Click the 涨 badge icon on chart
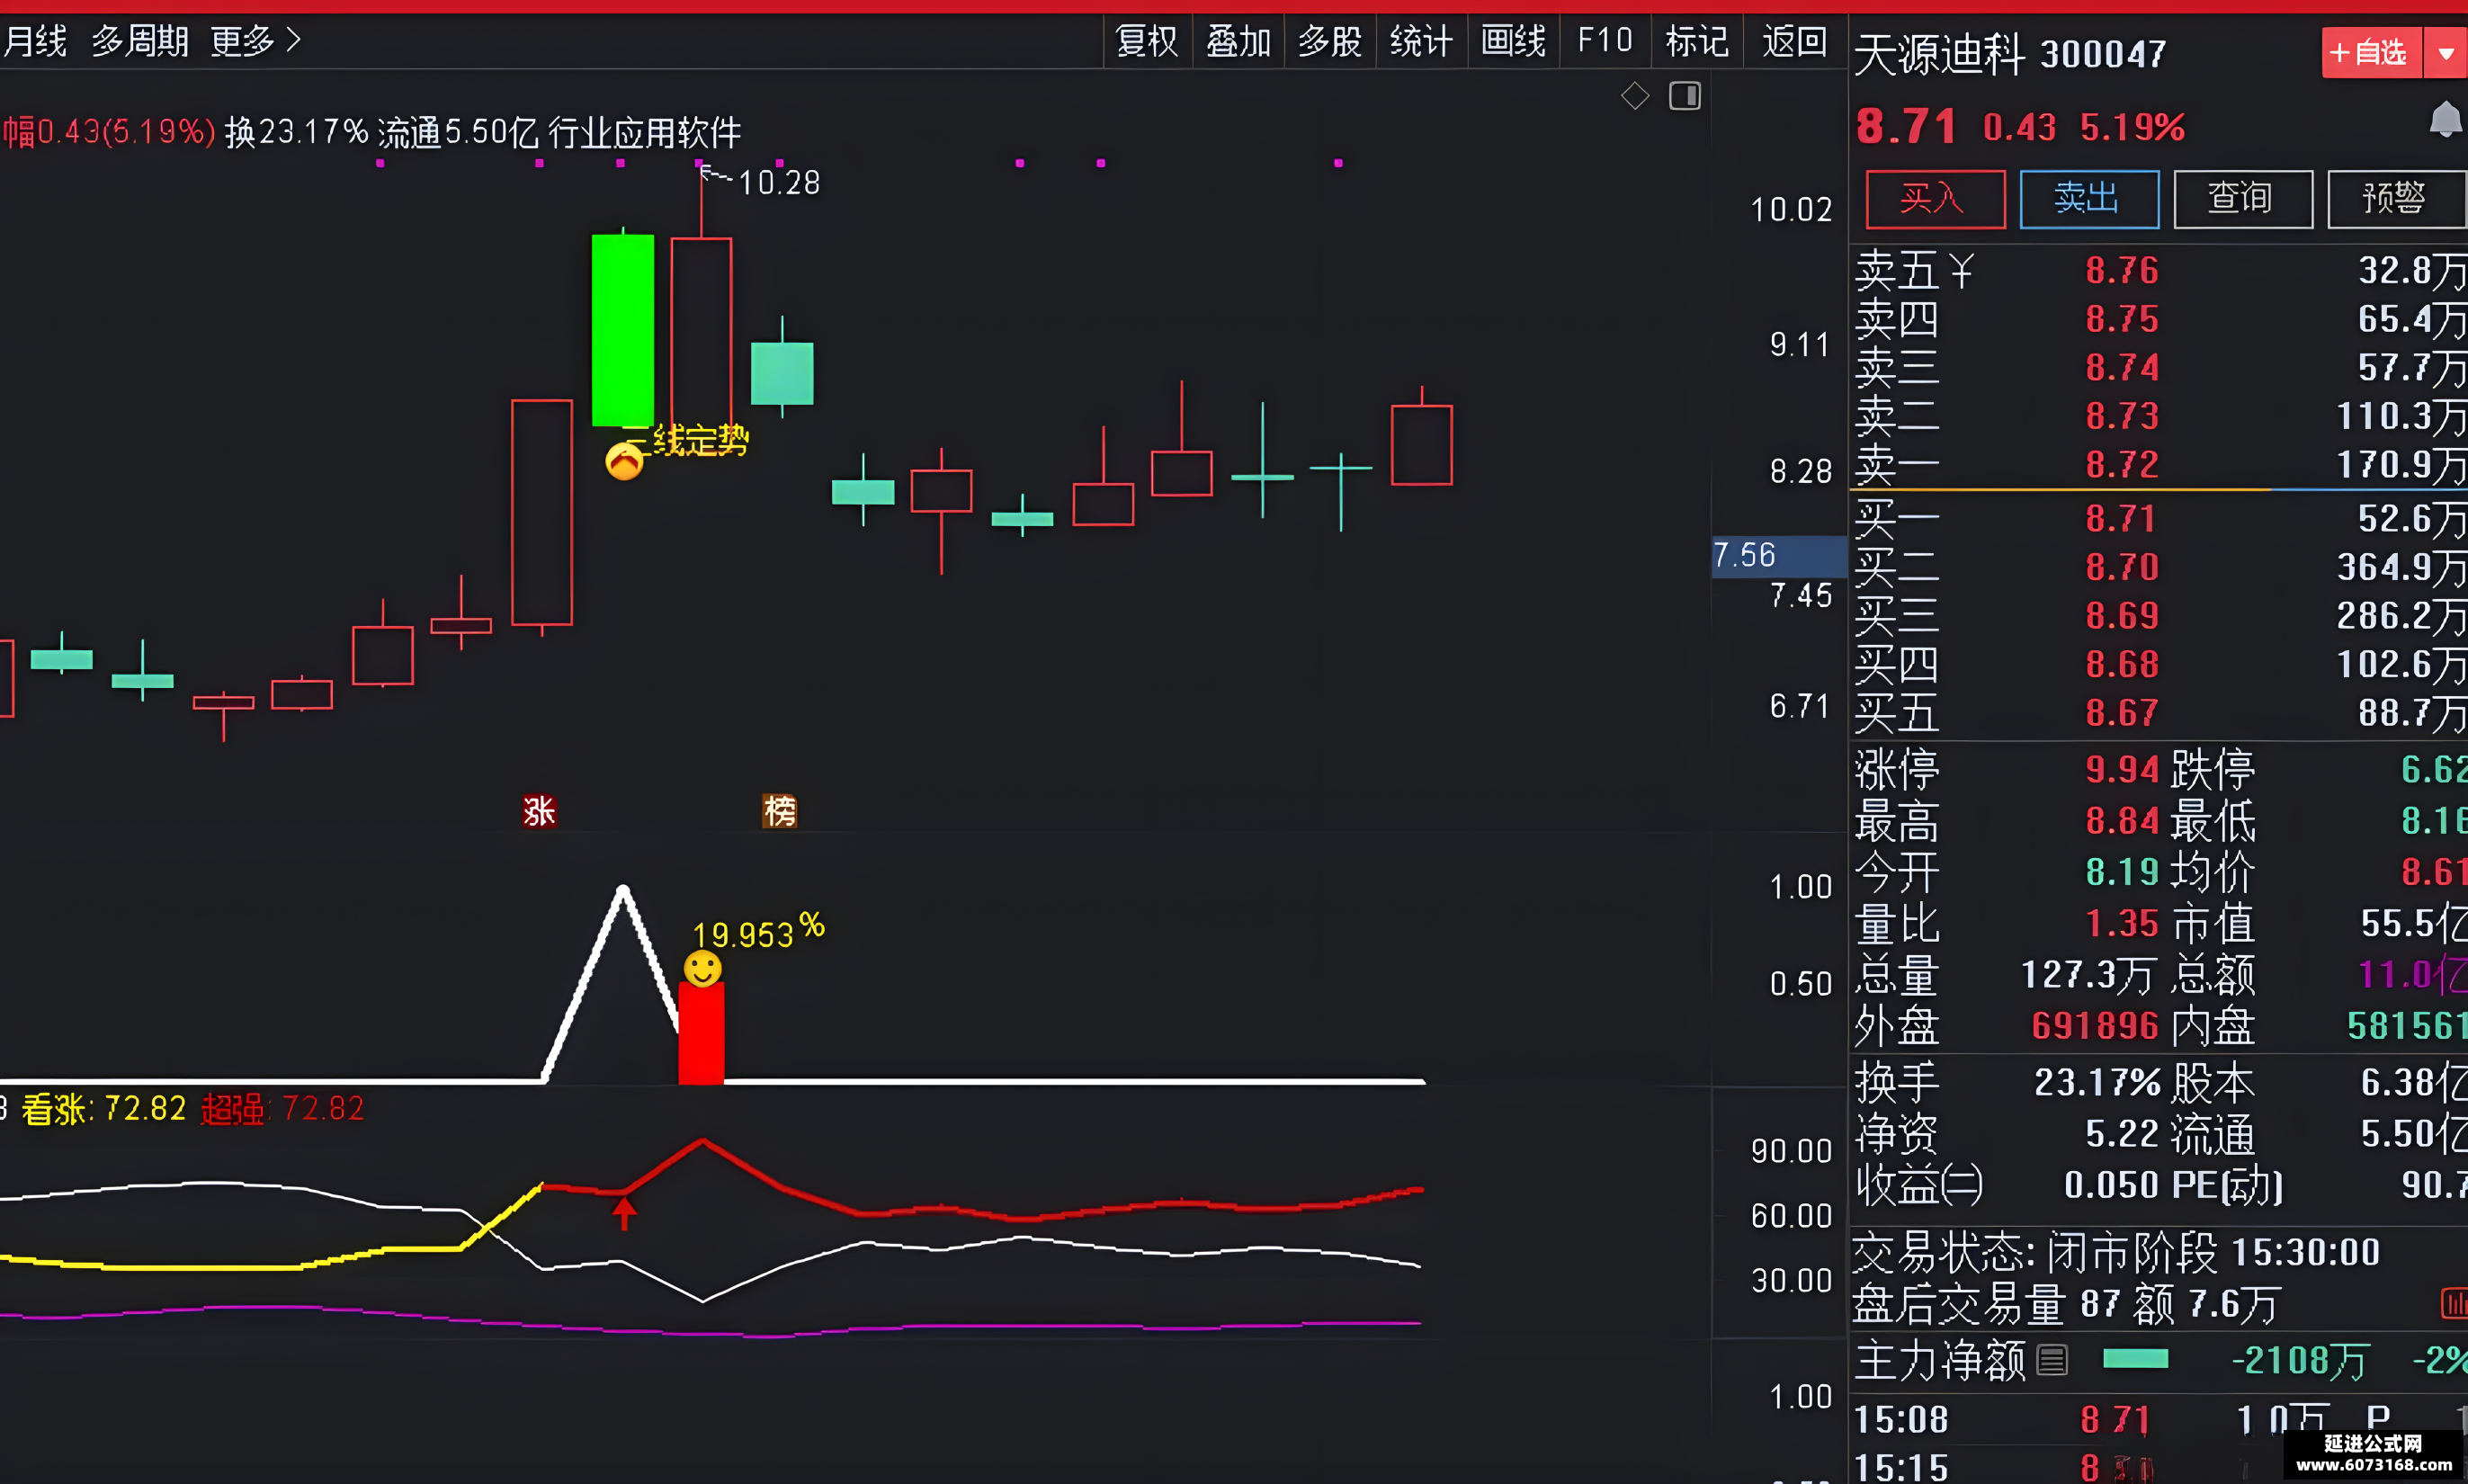The width and height of the screenshot is (2468, 1484). [539, 811]
